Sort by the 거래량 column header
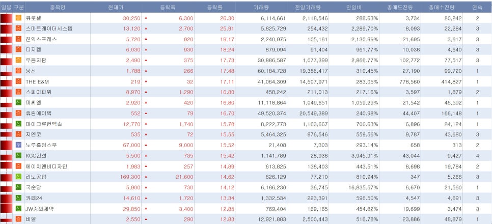 pos(261,7)
